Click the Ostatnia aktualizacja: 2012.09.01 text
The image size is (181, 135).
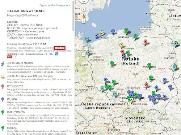click(26, 44)
